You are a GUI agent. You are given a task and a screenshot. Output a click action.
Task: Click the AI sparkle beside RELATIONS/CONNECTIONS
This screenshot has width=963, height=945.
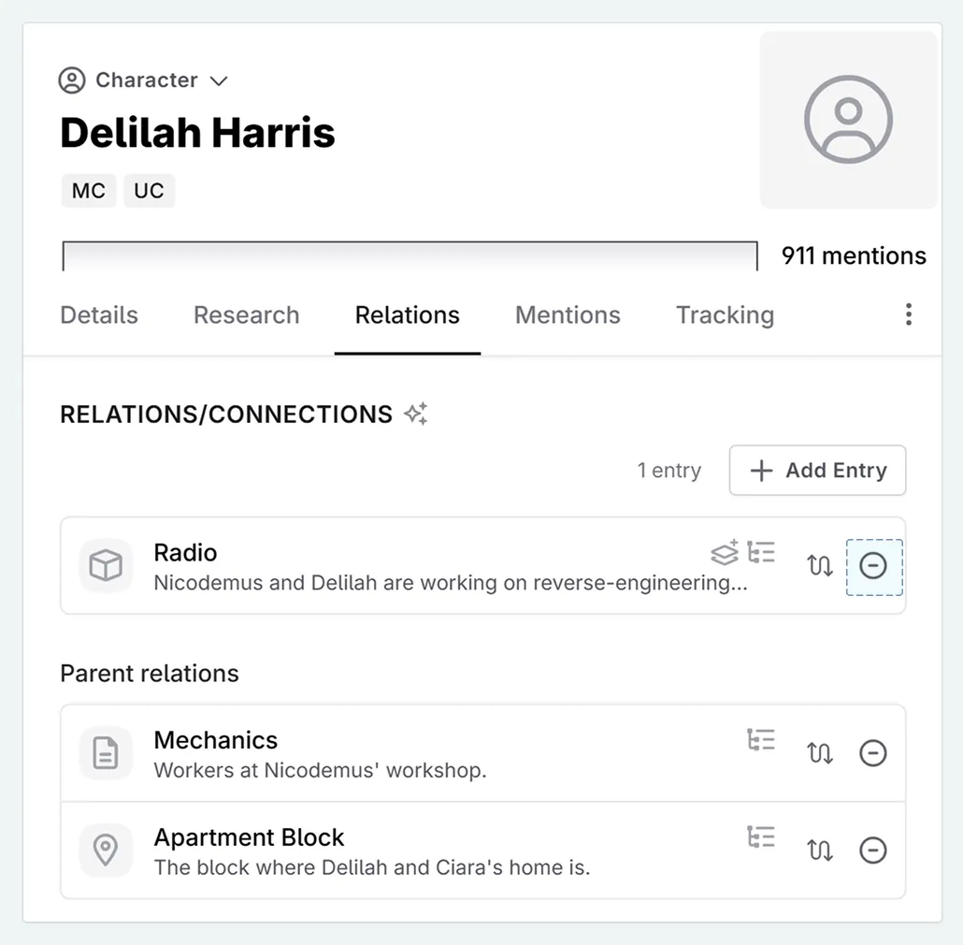tap(416, 413)
